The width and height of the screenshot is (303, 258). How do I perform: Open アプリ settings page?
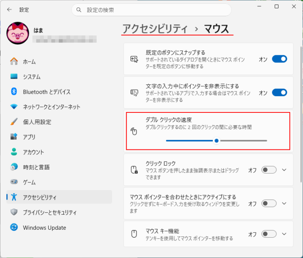59,136
